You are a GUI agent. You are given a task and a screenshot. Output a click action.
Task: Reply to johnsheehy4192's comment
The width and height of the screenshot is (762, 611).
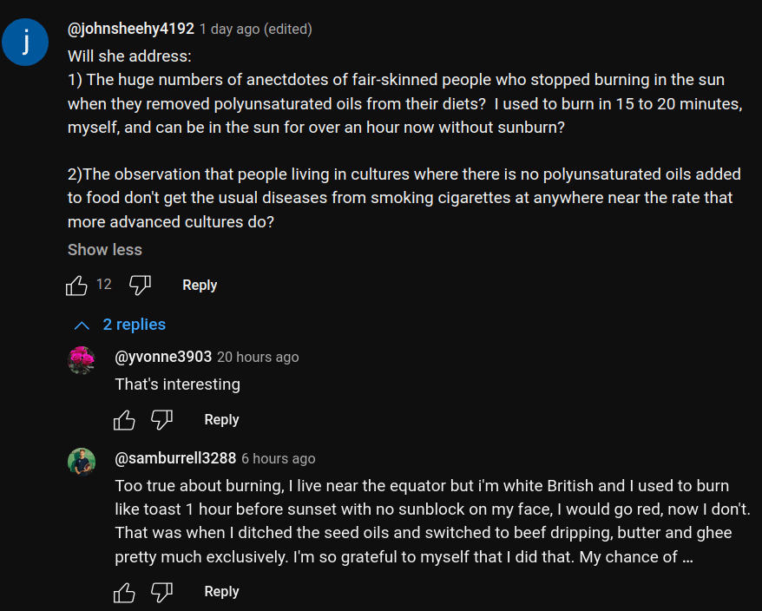pos(200,286)
